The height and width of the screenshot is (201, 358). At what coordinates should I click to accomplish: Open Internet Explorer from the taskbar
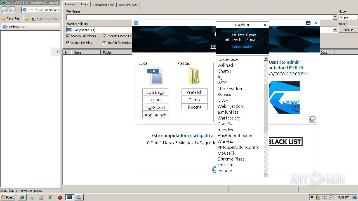coord(22,197)
